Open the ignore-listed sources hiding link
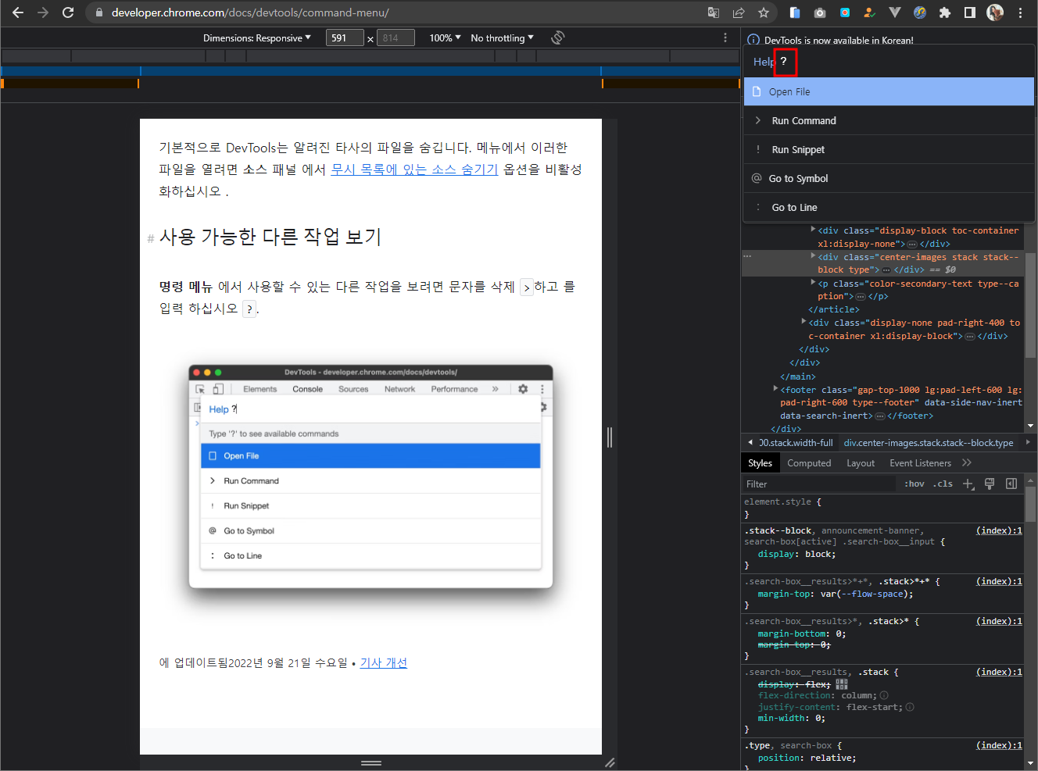The width and height of the screenshot is (1038, 771). pyautogui.click(x=414, y=170)
